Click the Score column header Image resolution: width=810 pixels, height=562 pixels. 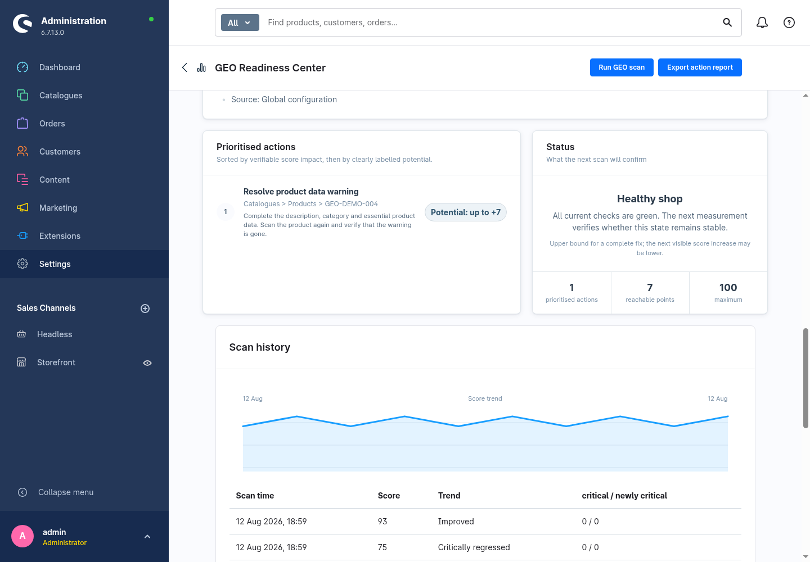click(x=389, y=496)
